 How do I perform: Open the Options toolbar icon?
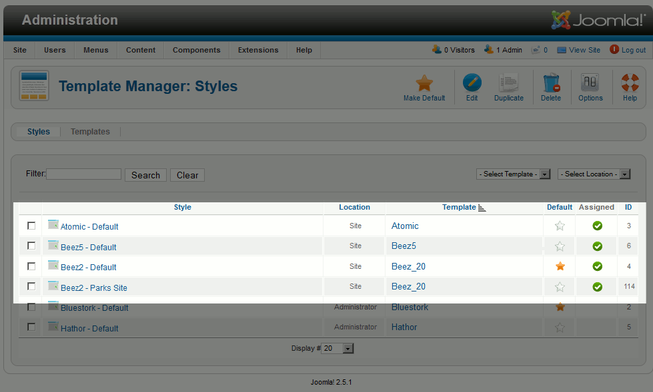click(x=590, y=84)
